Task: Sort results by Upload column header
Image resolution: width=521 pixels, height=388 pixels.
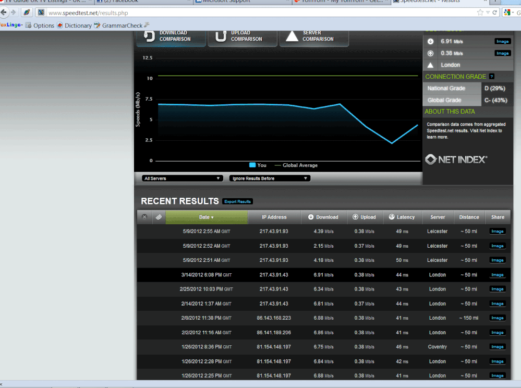Action: click(x=365, y=217)
